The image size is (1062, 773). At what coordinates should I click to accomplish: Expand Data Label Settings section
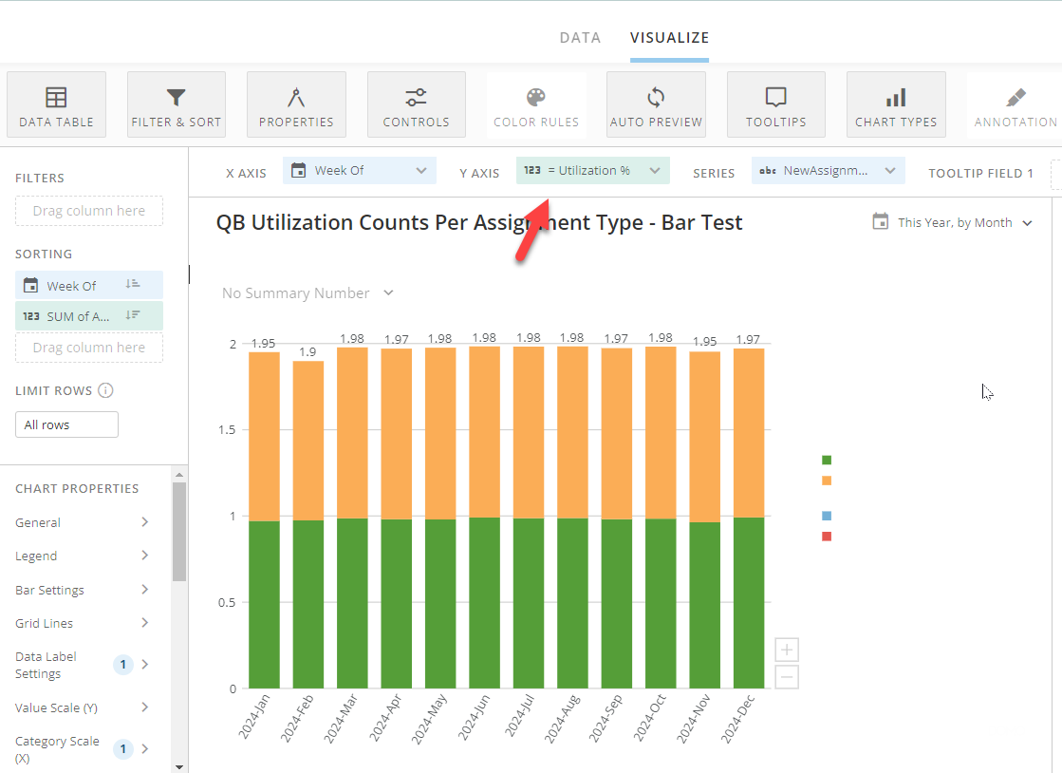coord(82,665)
